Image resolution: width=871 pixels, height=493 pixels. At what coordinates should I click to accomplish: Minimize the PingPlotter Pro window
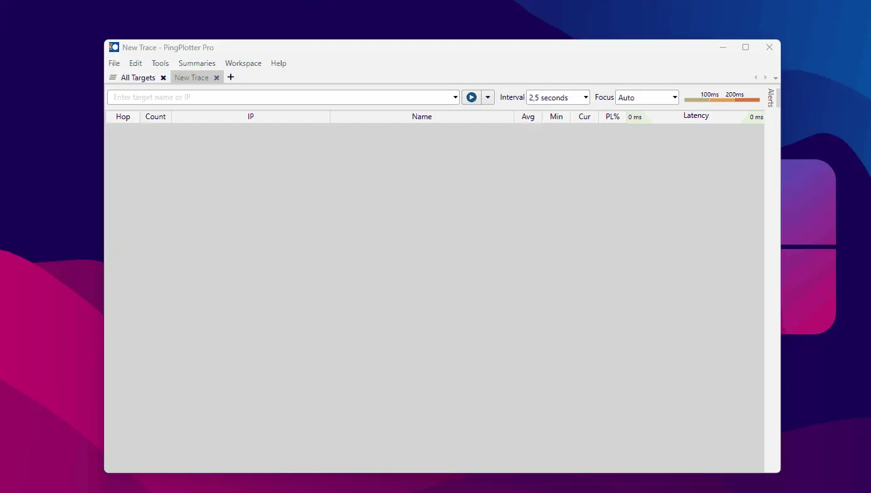723,47
